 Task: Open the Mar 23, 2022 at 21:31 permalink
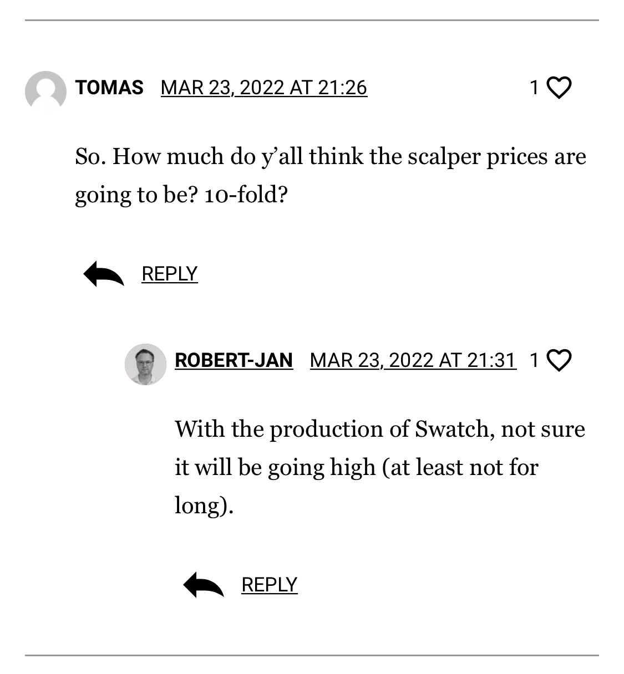413,360
